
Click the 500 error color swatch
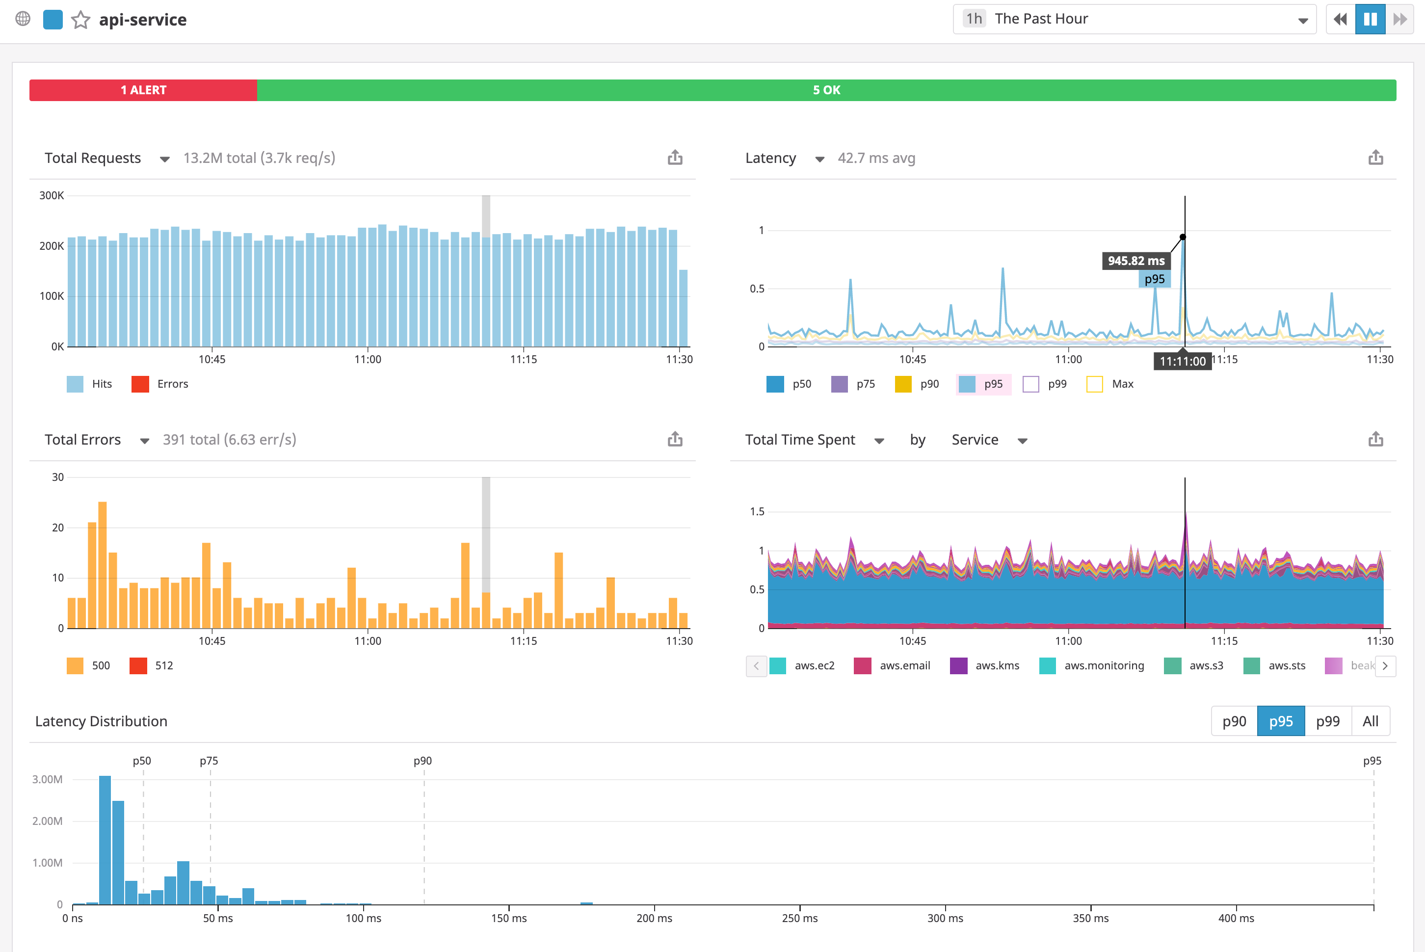74,665
